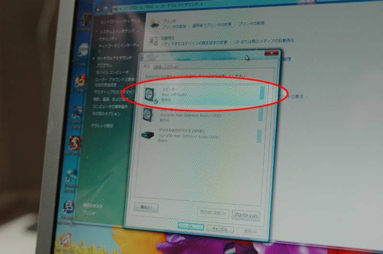The image size is (383, 254).
Task: Select デジタル出力デバイス (SPDIF) row
Action: 202,135
